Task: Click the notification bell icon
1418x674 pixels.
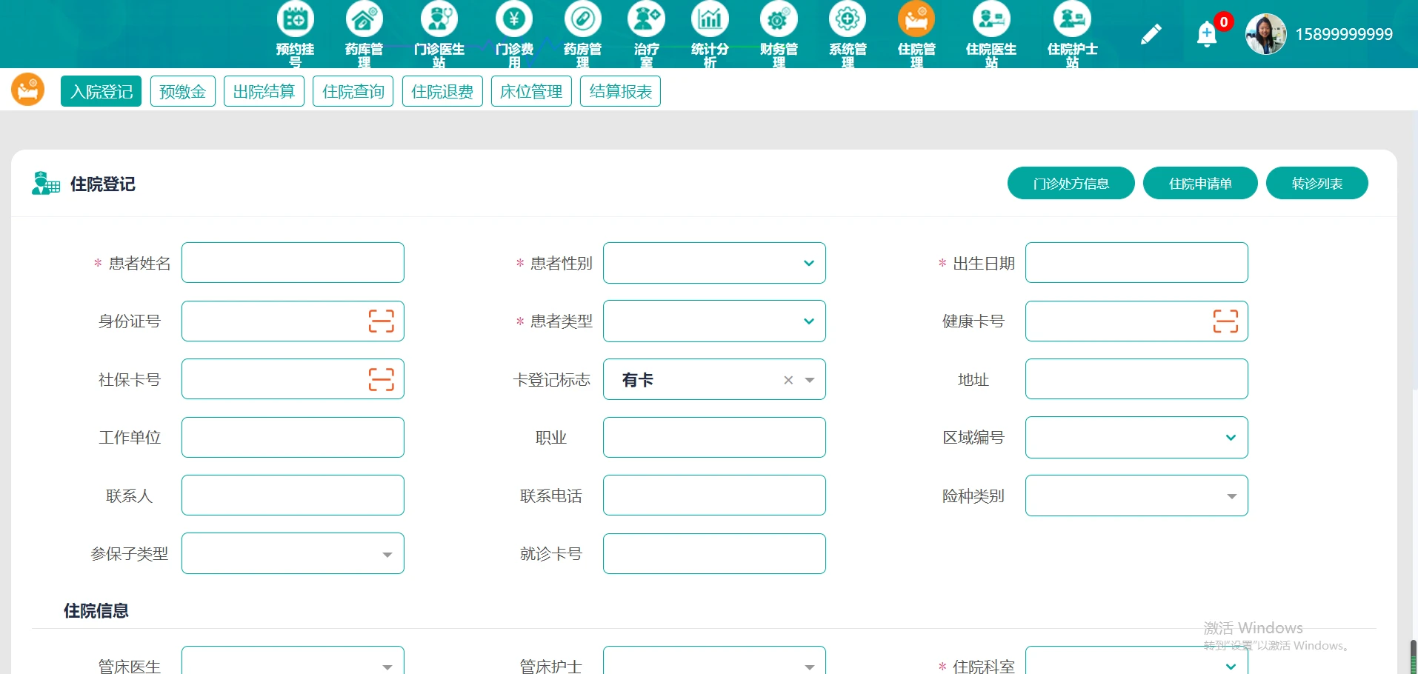Action: pyautogui.click(x=1207, y=33)
